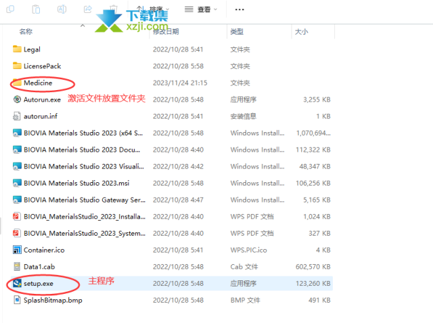Click the Copy toolbar icon
Viewport: 433px width, 323px height.
(10, 9)
